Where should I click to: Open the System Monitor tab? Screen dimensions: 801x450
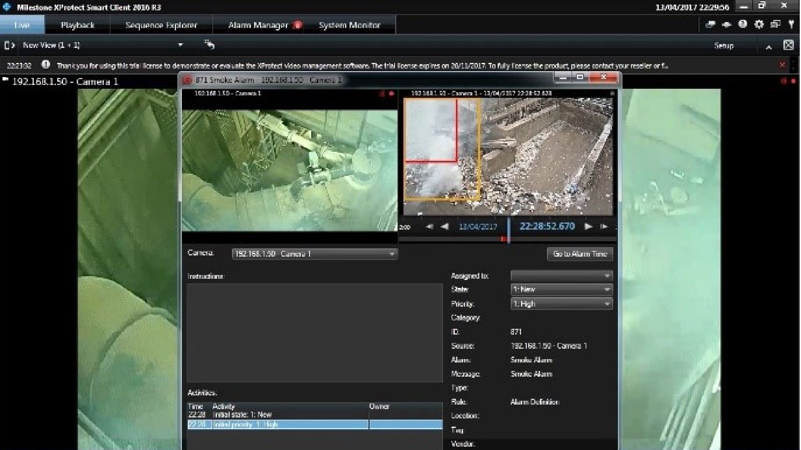click(350, 25)
